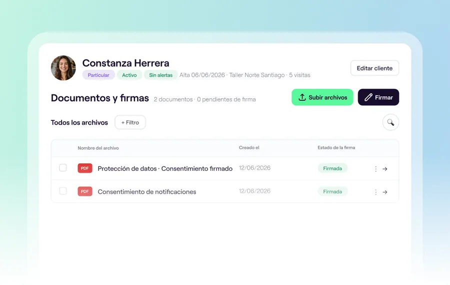450x285 pixels.
Task: Click the Firmar button
Action: pos(378,97)
